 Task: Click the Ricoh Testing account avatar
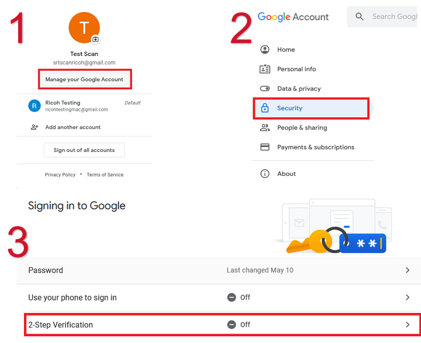tap(34, 105)
